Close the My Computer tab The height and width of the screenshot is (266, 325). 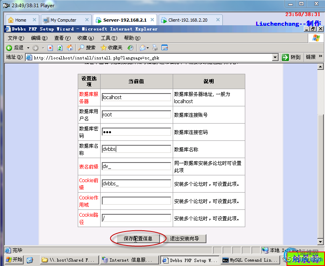click(x=87, y=20)
